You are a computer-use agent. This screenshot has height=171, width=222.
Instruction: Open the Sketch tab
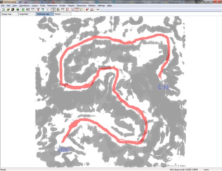(58, 14)
